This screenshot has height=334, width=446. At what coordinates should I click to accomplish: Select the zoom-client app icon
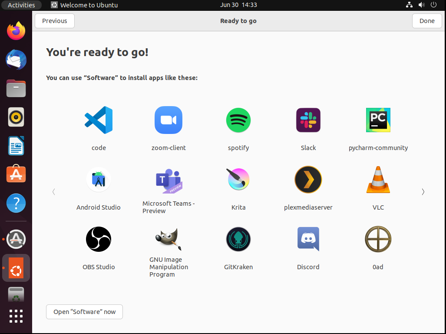pyautogui.click(x=168, y=120)
